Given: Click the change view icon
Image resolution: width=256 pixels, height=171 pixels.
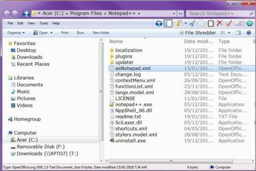Looking at the screenshot, I should [x=223, y=33].
